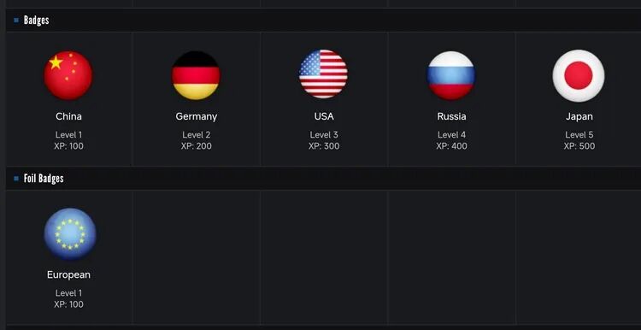Click Germany's Level 2 text

(x=197, y=134)
